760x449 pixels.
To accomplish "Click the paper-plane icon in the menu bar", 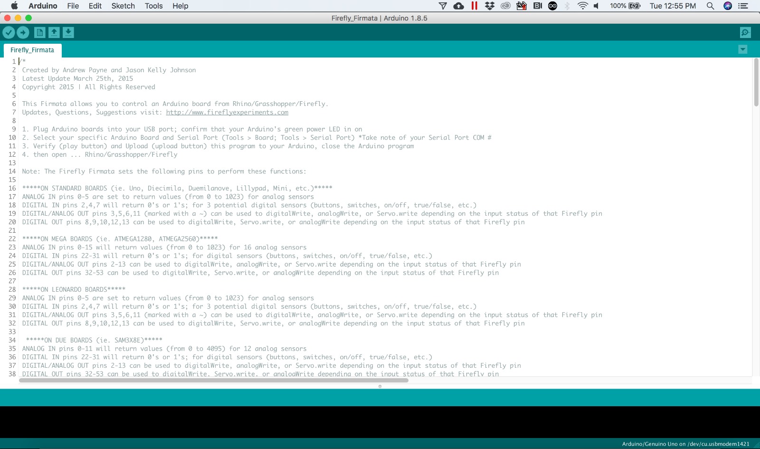I will pos(443,6).
